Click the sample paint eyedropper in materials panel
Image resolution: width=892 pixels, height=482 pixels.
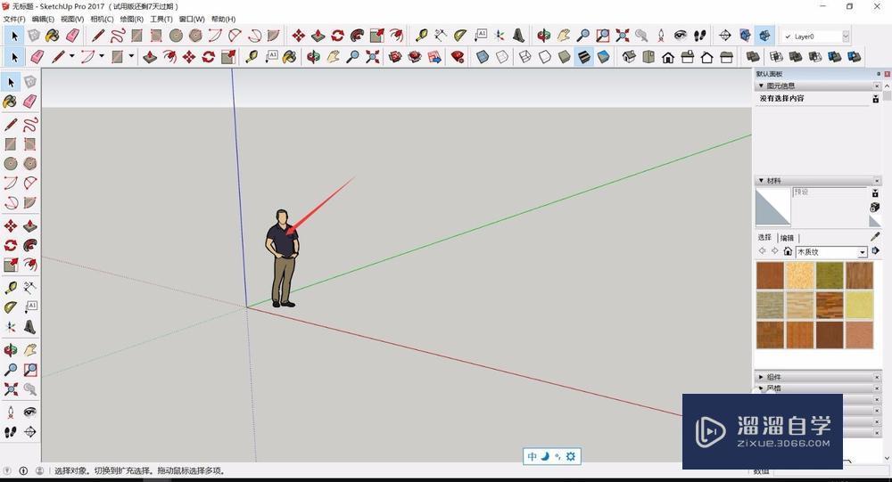[875, 237]
